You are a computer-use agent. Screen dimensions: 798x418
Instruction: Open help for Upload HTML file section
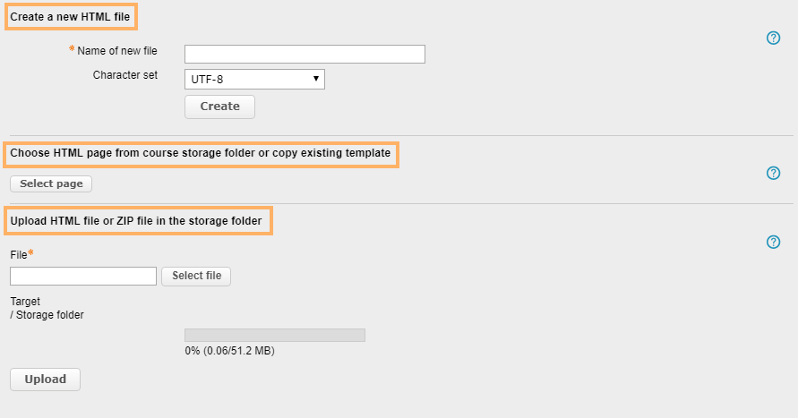(774, 242)
